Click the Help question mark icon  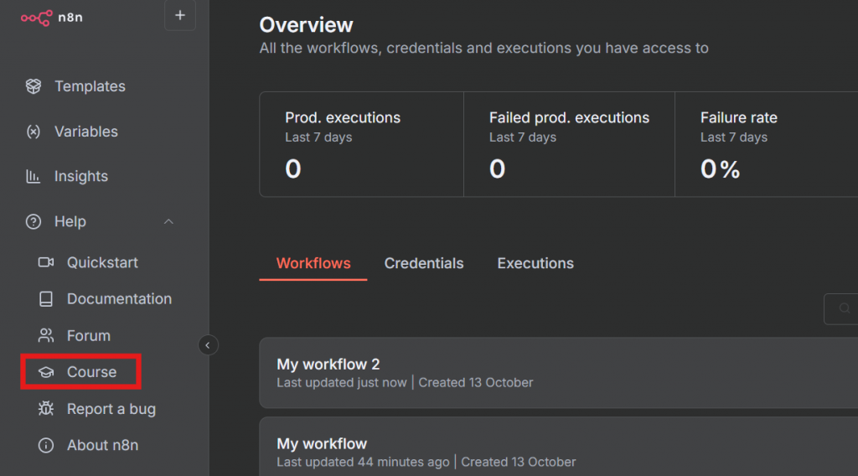[x=34, y=221]
